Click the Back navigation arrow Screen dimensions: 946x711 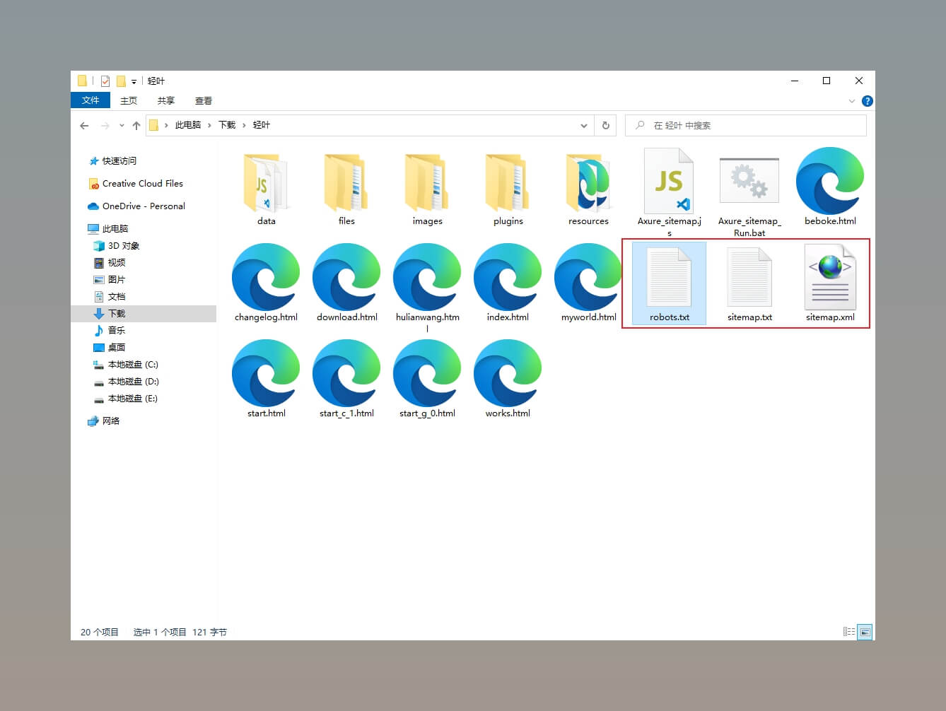coord(84,125)
